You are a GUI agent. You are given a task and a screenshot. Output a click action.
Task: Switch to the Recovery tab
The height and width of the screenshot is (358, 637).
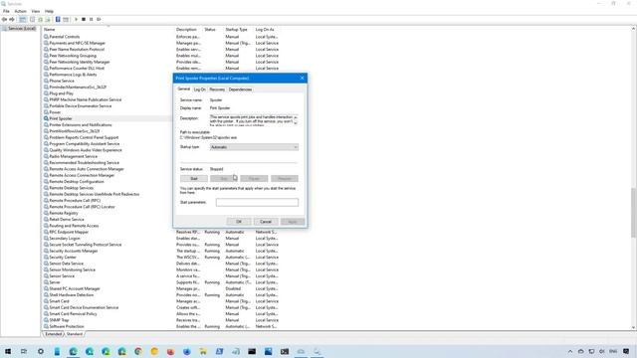tap(217, 89)
